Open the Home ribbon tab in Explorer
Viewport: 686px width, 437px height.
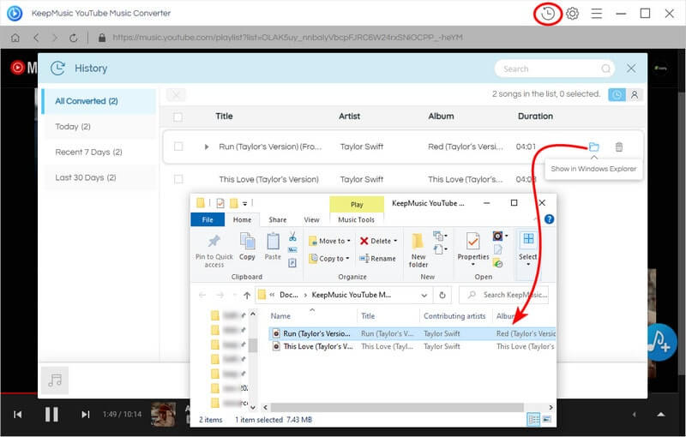click(242, 219)
